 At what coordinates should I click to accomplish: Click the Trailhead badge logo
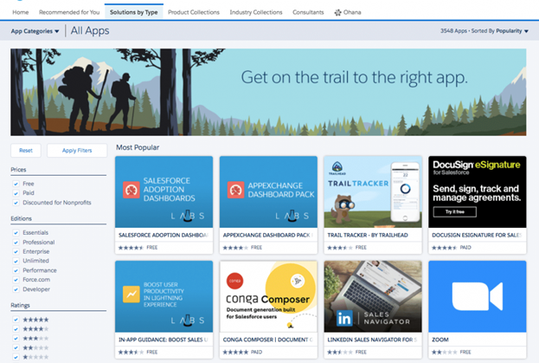pos(337,168)
